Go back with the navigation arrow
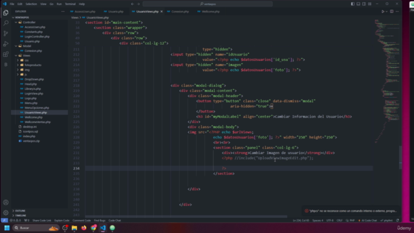This screenshot has height=233, width=414. click(x=133, y=4)
